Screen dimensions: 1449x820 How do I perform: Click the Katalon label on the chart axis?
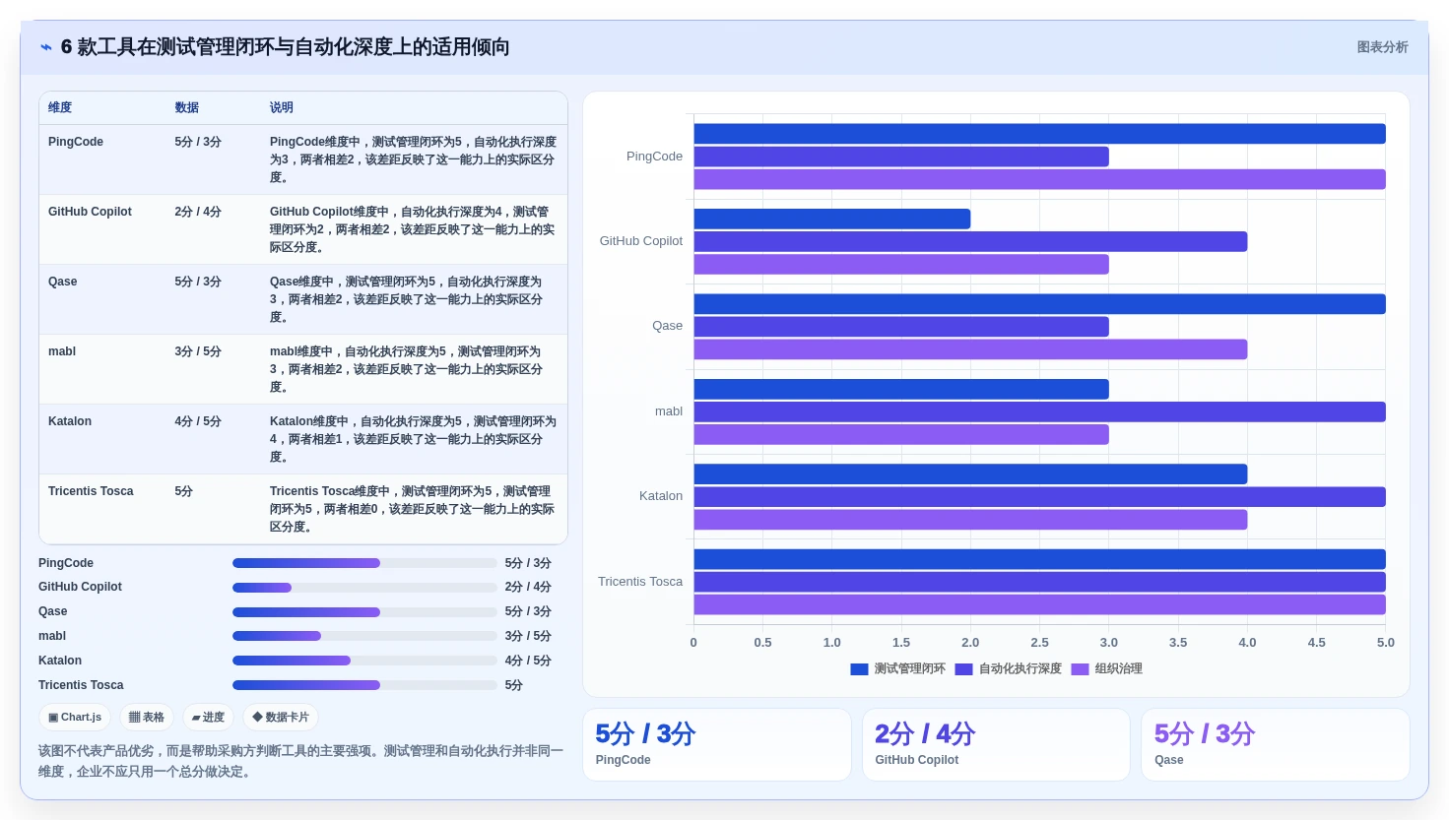point(660,496)
